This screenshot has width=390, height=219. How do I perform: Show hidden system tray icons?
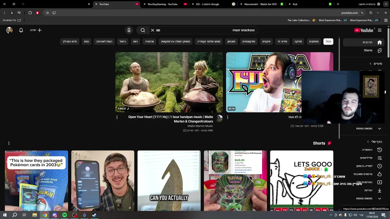tap(331, 215)
